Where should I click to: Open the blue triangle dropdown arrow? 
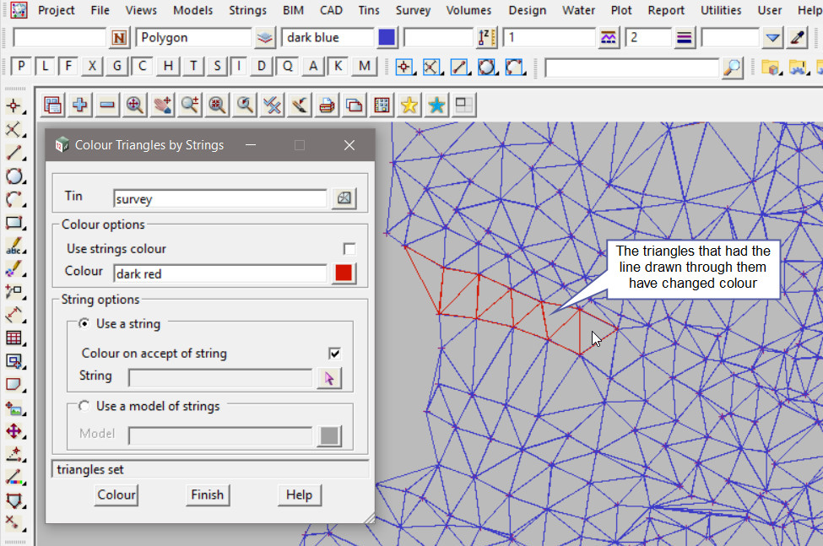[772, 38]
